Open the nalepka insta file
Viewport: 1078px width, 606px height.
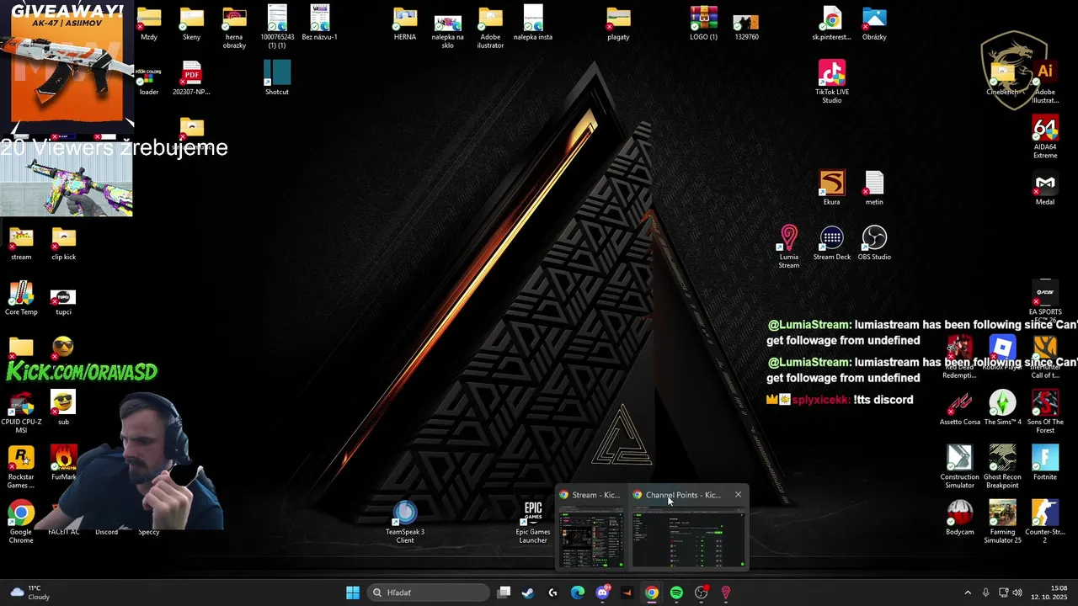[x=533, y=24]
